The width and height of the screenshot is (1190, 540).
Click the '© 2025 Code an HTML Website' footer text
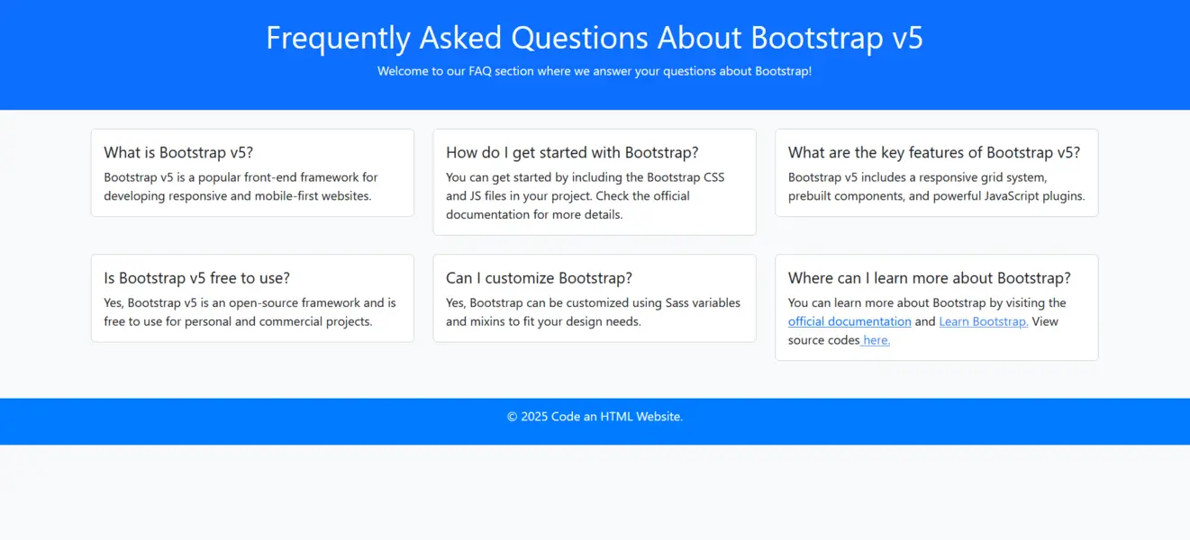[595, 417]
